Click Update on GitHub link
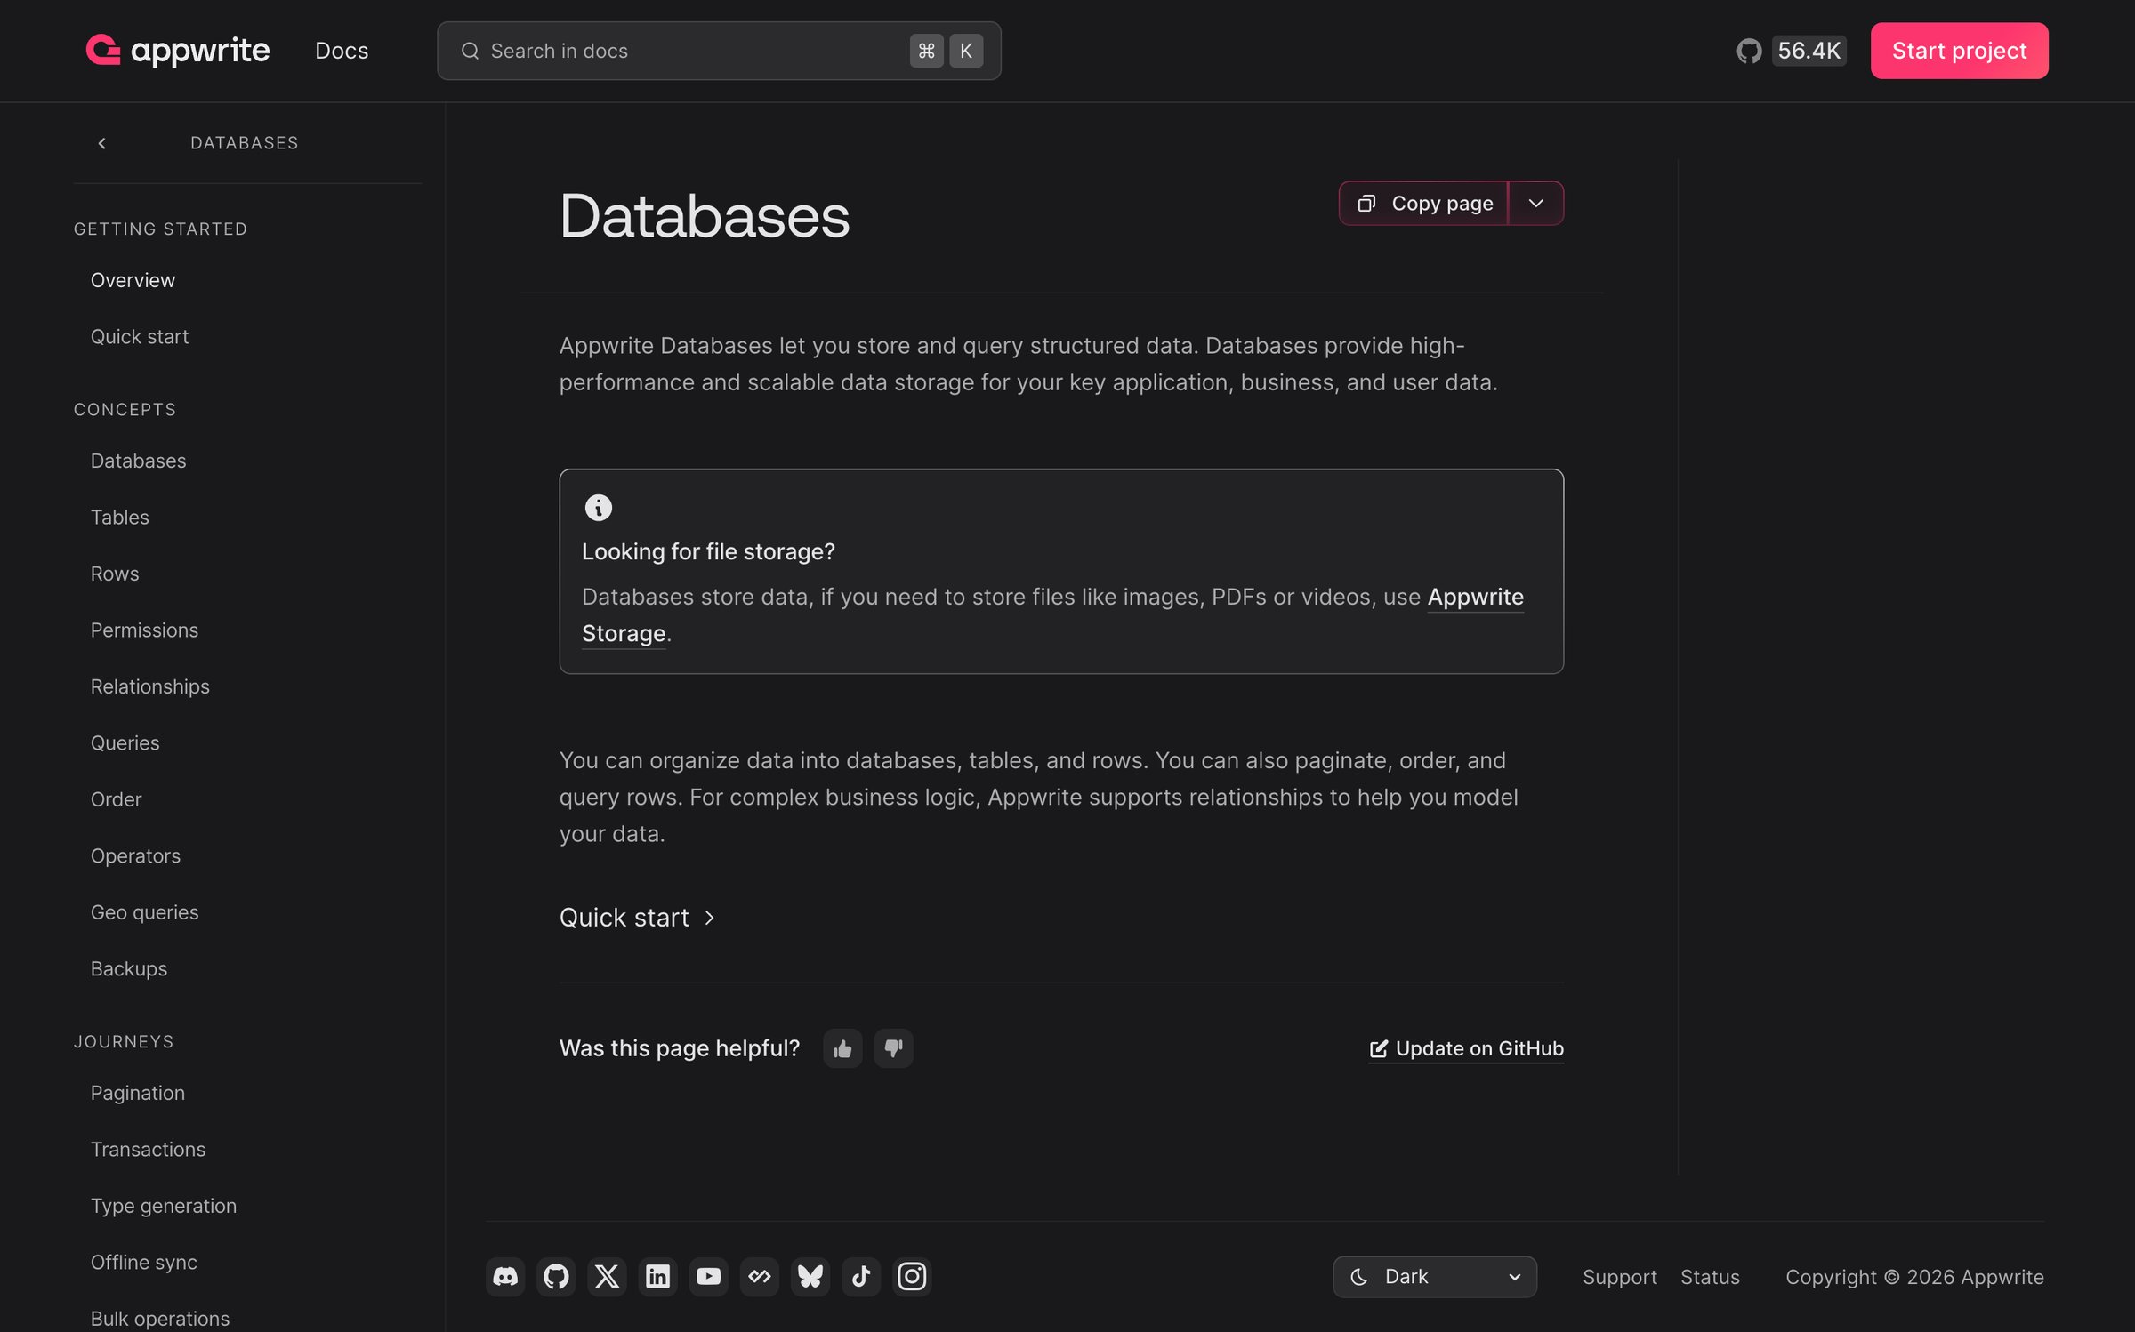This screenshot has height=1332, width=2135. pyautogui.click(x=1466, y=1049)
